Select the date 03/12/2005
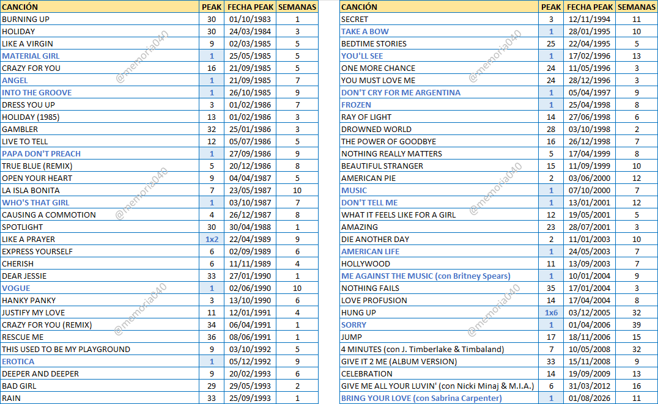 (x=590, y=312)
